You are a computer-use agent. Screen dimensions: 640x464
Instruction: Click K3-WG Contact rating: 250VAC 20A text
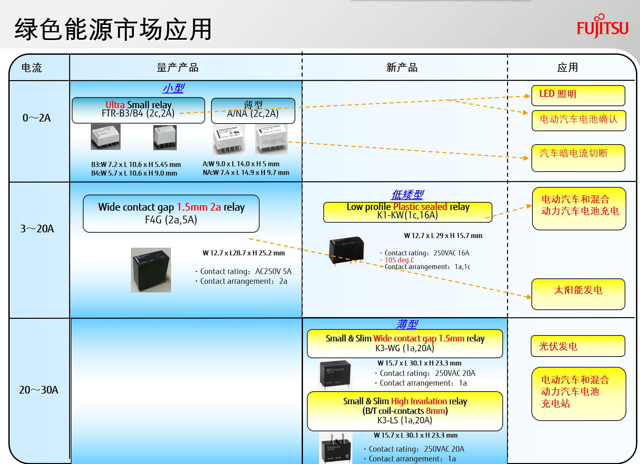425,373
